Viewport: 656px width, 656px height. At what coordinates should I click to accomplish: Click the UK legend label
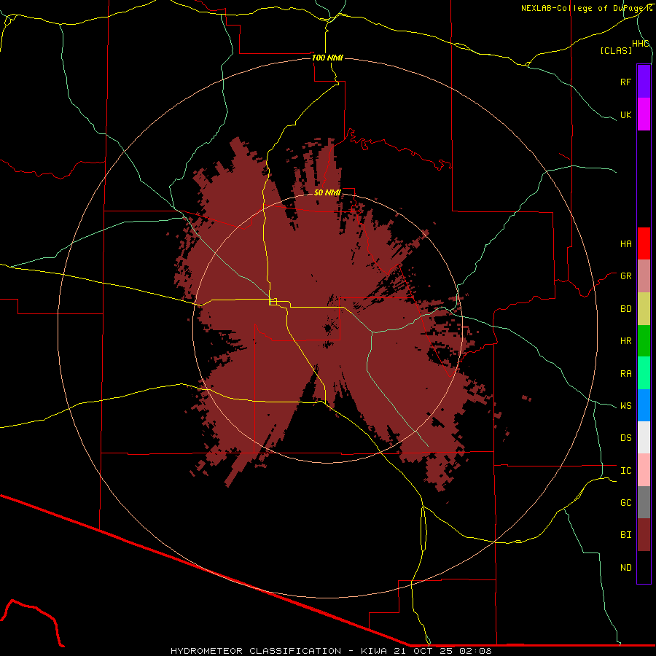tap(625, 114)
